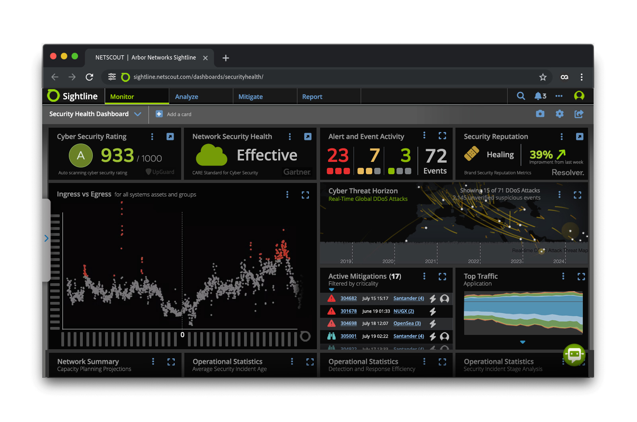637x422 pixels.
Task: Click the 2021 marker on threat timeline
Action: point(431,261)
